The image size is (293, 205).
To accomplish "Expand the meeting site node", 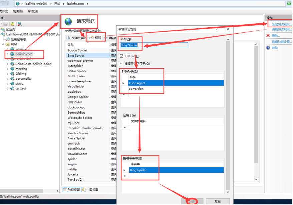I will pos(8,69).
